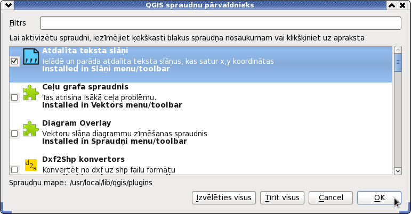The width and height of the screenshot is (411, 214).
Task: Uncheck the Atdalīta teksta slāņi checkbox
Action: click(x=14, y=61)
